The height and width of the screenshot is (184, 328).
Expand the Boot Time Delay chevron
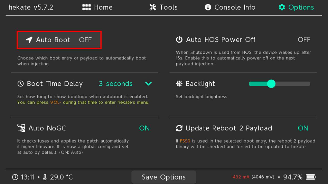pos(148,84)
